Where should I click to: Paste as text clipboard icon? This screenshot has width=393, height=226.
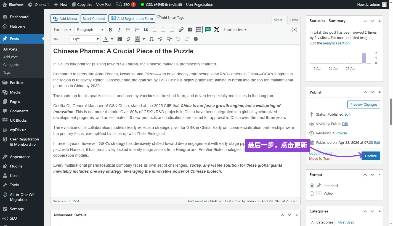pos(120,39)
